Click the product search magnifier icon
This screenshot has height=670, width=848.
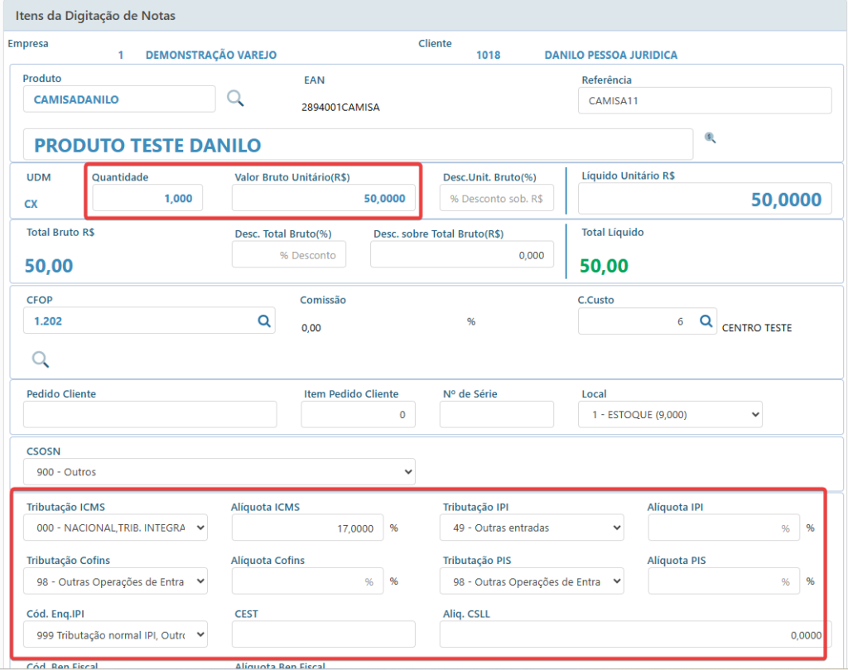pos(235,99)
